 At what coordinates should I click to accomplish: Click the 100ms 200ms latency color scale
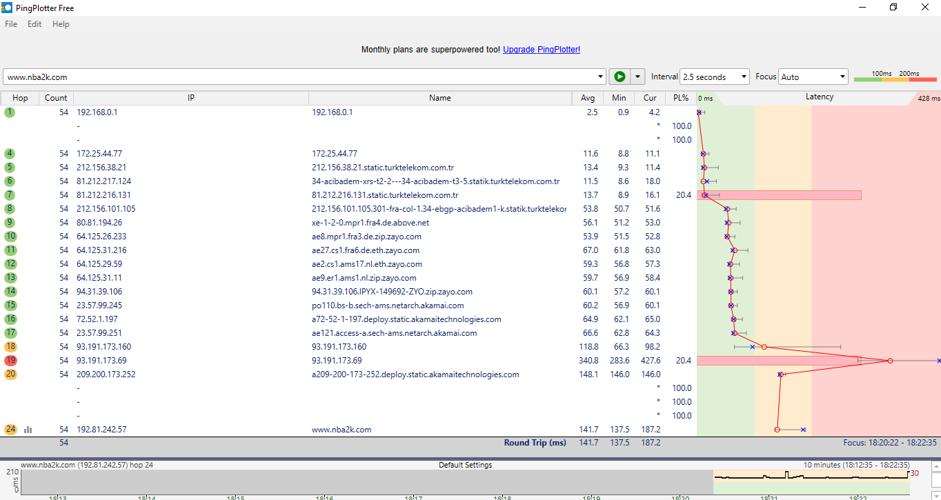pyautogui.click(x=895, y=77)
